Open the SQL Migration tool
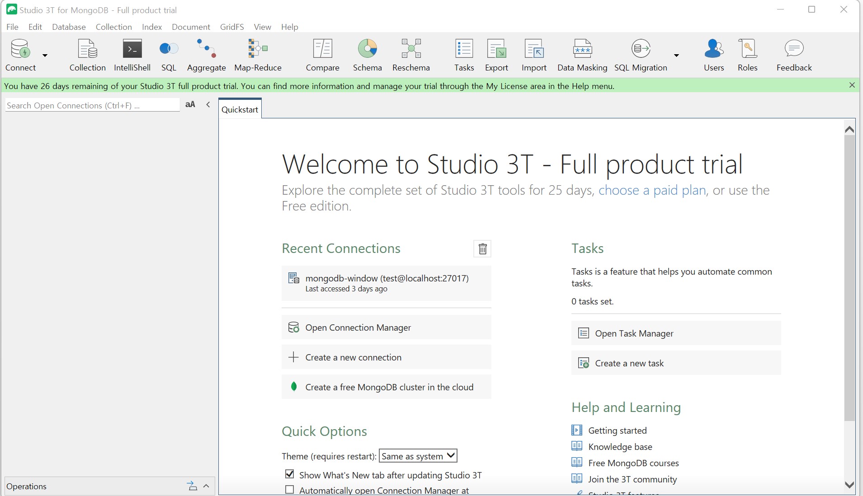863x496 pixels. (x=641, y=55)
